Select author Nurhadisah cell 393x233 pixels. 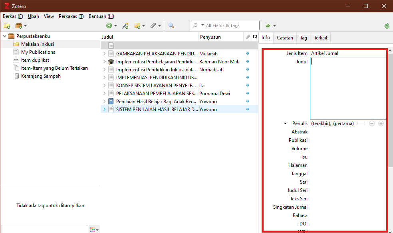tap(211, 70)
